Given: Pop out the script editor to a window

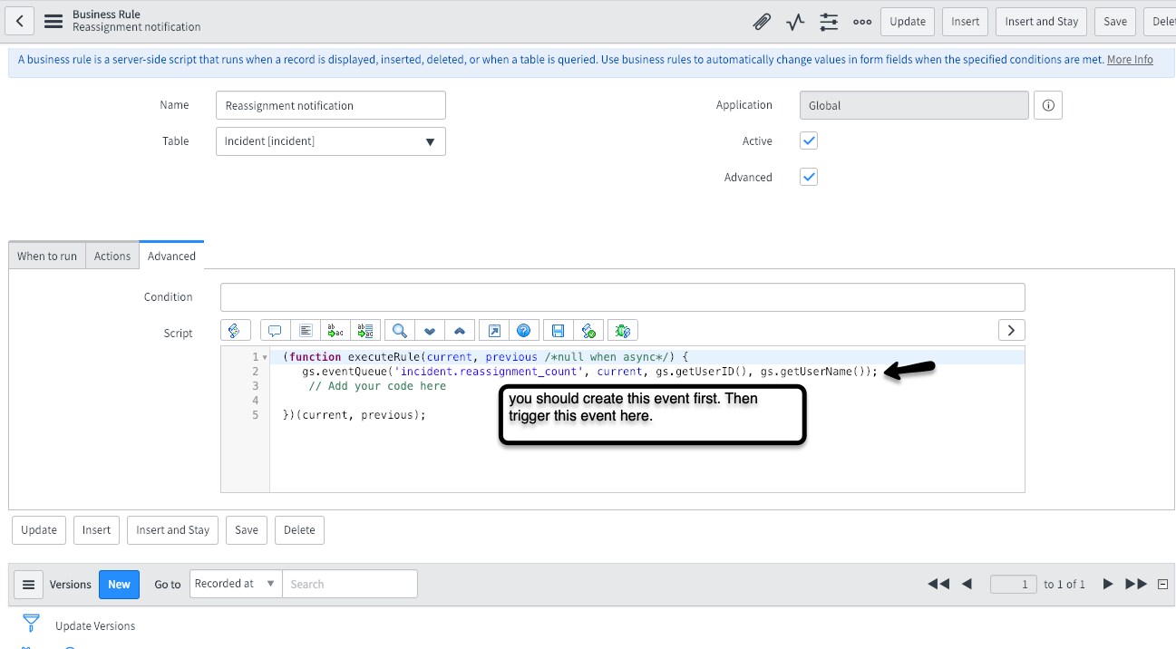Looking at the screenshot, I should pos(492,330).
